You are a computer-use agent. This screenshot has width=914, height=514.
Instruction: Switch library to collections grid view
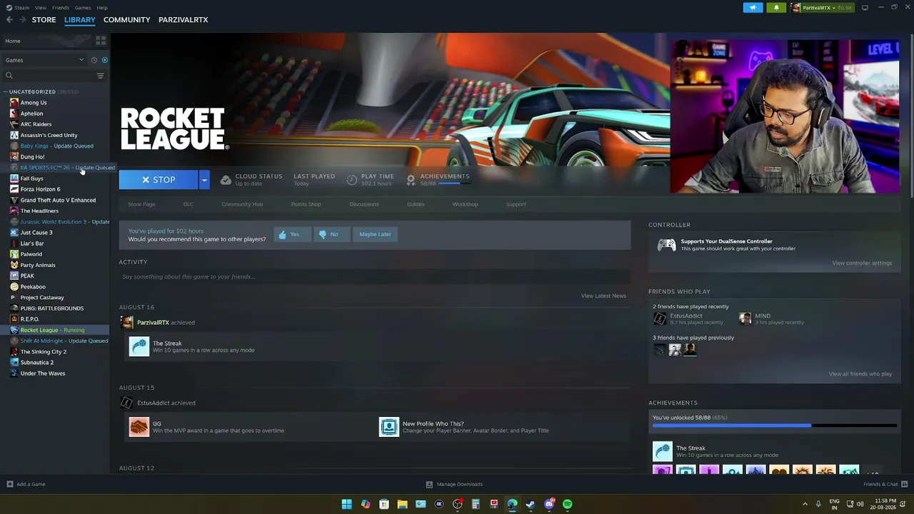101,41
